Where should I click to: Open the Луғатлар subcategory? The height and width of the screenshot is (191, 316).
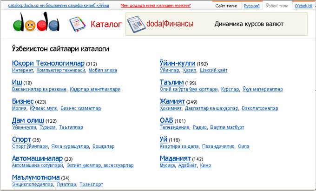pyautogui.click(x=66, y=184)
